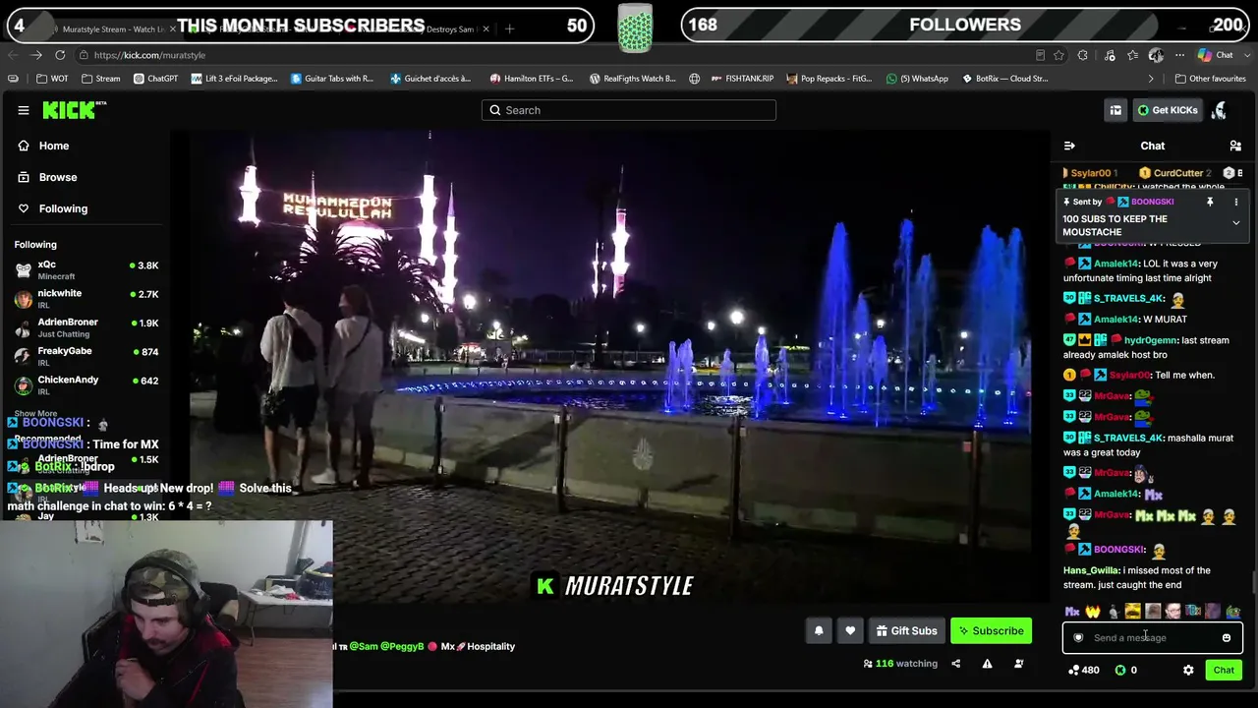Open the user profile avatar menu
This screenshot has width=1258, height=708.
click(1219, 110)
